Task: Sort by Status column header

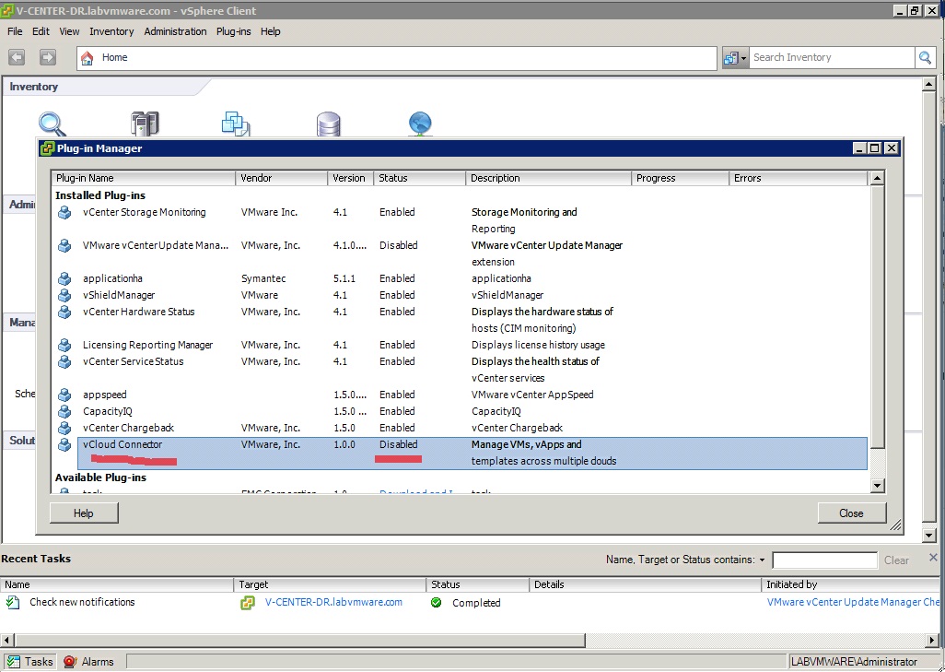Action: pos(419,178)
